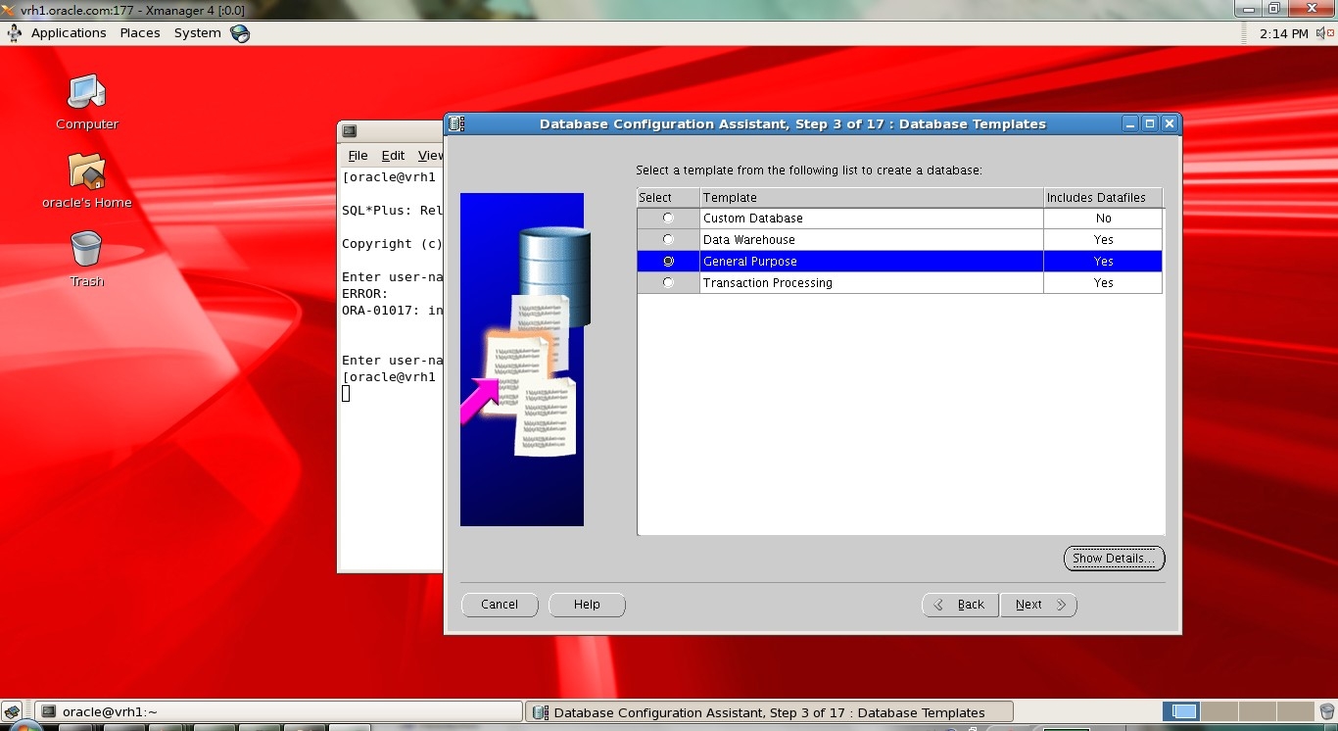Click the Transaction Processing template name
The width and height of the screenshot is (1338, 731).
(768, 283)
